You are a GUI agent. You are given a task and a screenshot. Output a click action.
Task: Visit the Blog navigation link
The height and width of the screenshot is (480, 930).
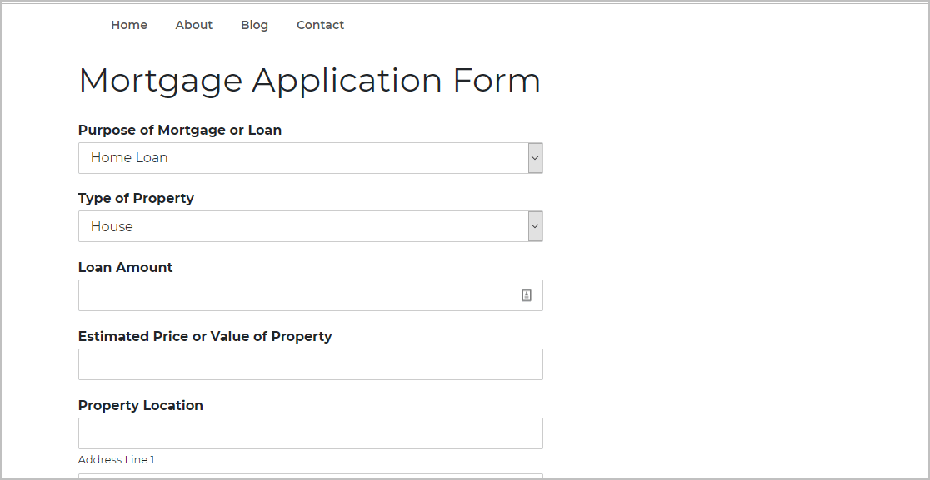(254, 25)
